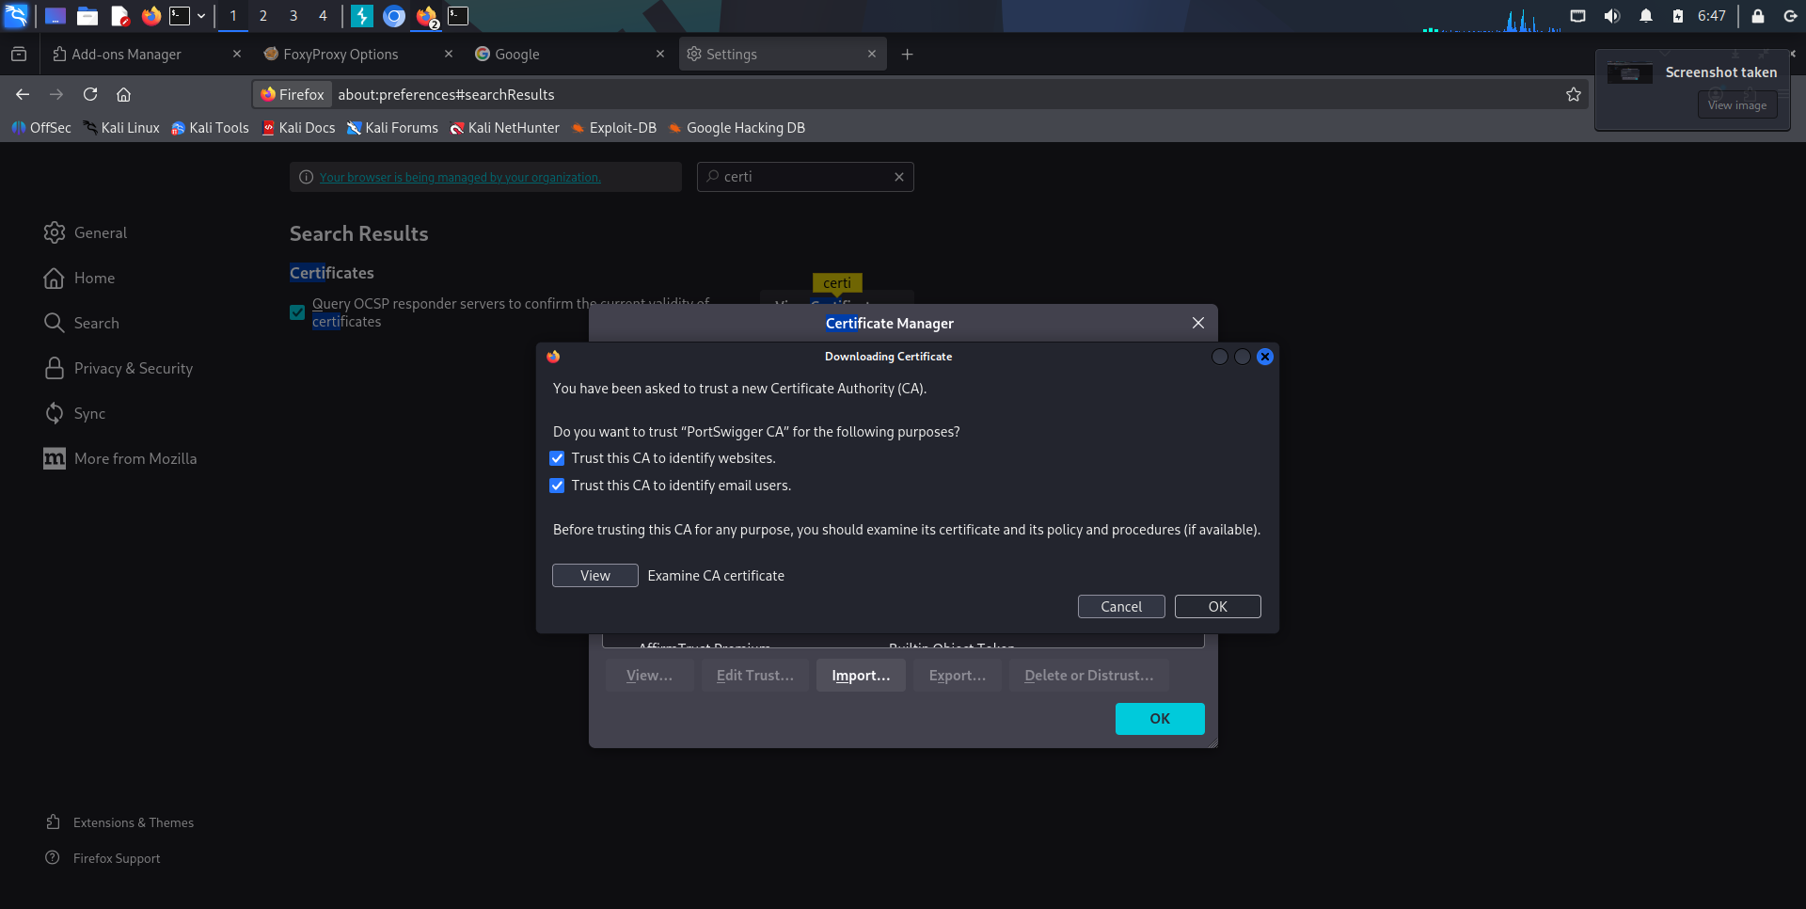Image resolution: width=1806 pixels, height=909 pixels.
Task: Click the show desktop icon in panel
Action: point(55,16)
